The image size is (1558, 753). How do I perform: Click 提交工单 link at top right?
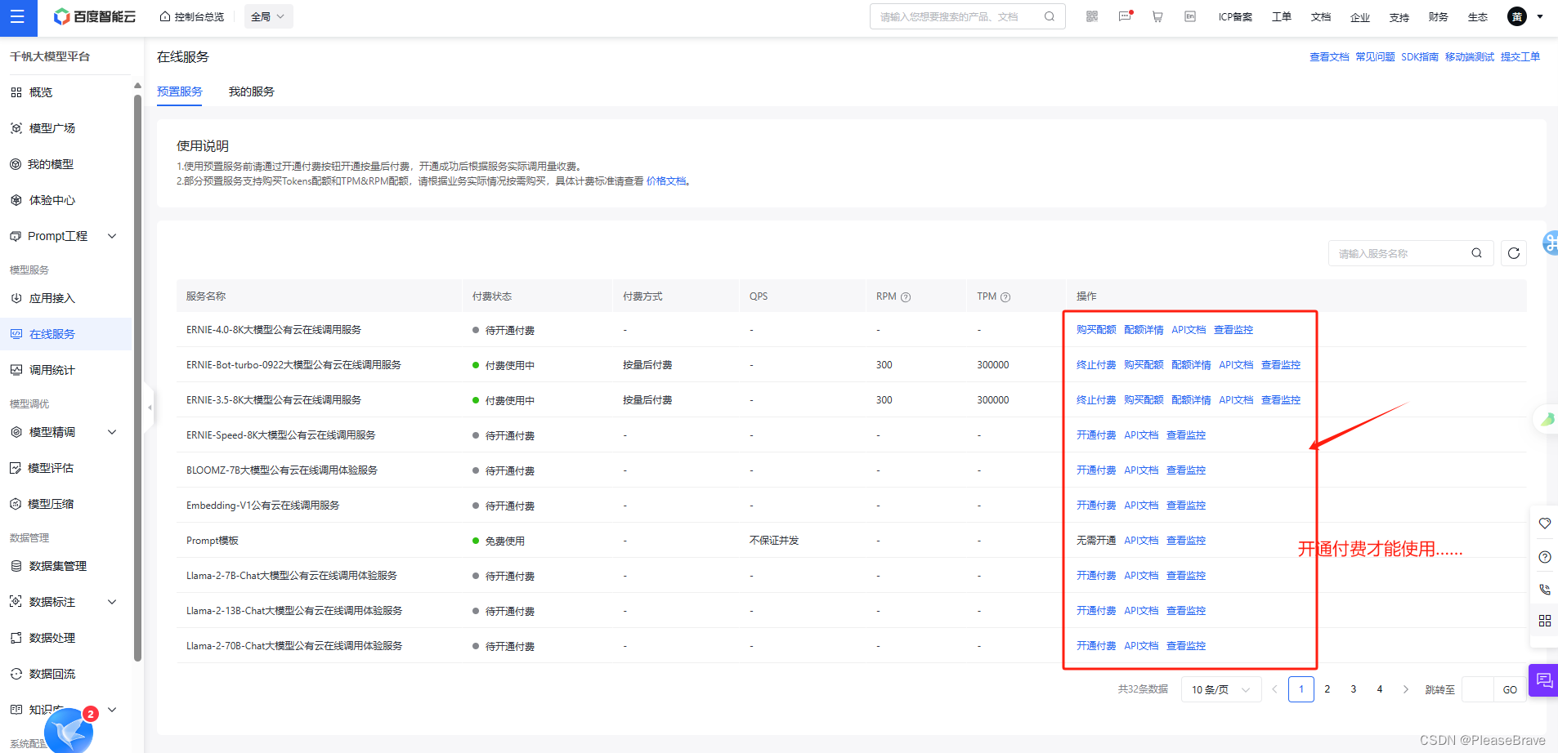[x=1520, y=57]
